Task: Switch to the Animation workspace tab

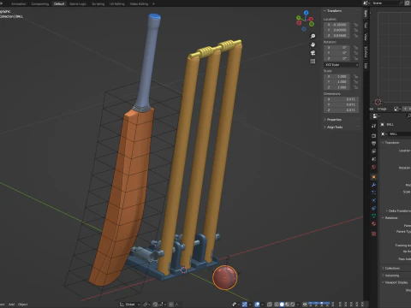Action: tap(19, 4)
